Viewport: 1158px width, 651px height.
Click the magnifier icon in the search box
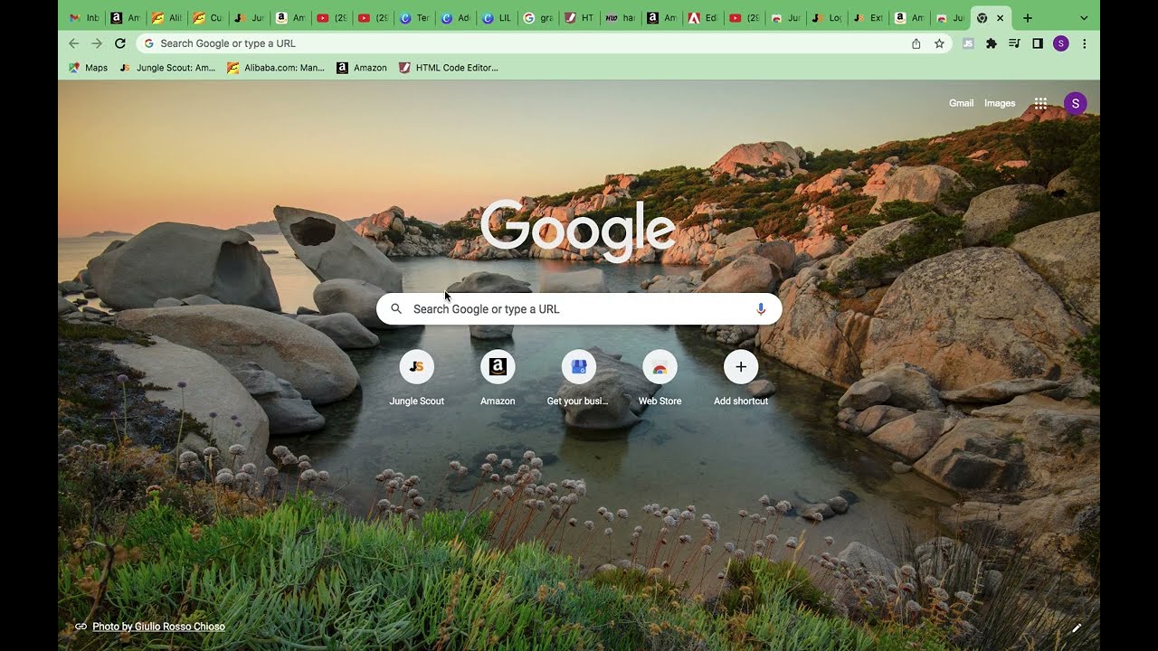396,309
